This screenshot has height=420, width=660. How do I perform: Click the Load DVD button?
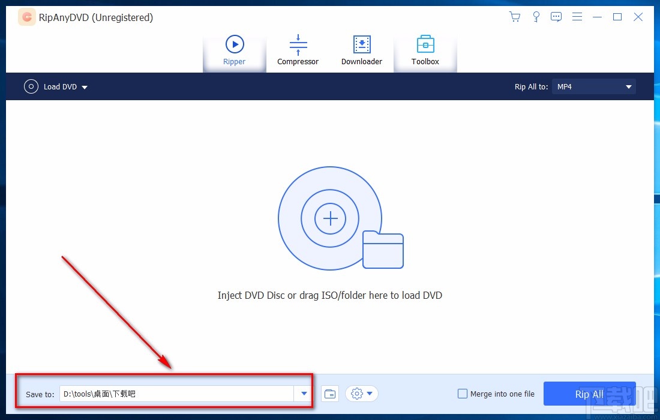click(x=50, y=86)
